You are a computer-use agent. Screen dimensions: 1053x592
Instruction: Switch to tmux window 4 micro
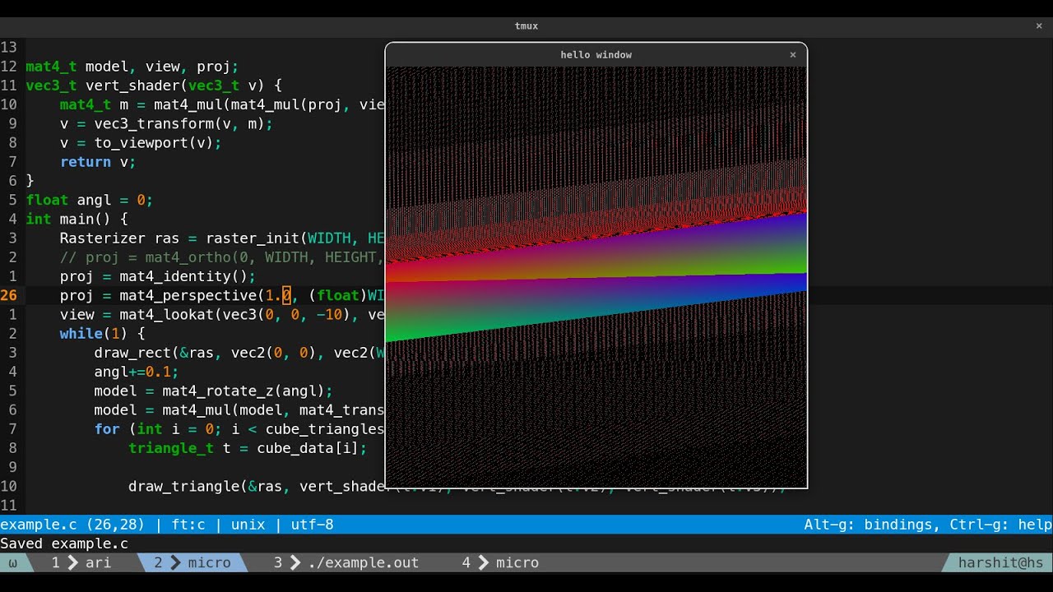(500, 562)
